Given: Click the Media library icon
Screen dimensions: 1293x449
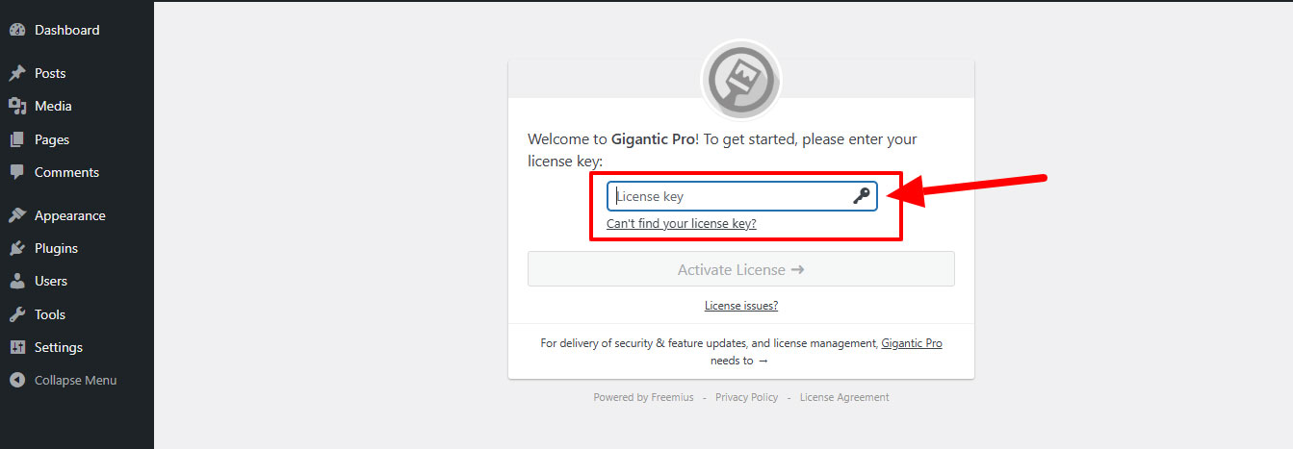Looking at the screenshot, I should point(16,106).
